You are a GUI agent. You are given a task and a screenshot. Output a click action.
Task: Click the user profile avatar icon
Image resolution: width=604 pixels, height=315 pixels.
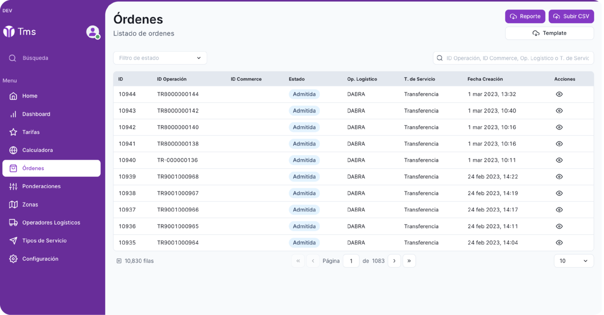pos(93,32)
